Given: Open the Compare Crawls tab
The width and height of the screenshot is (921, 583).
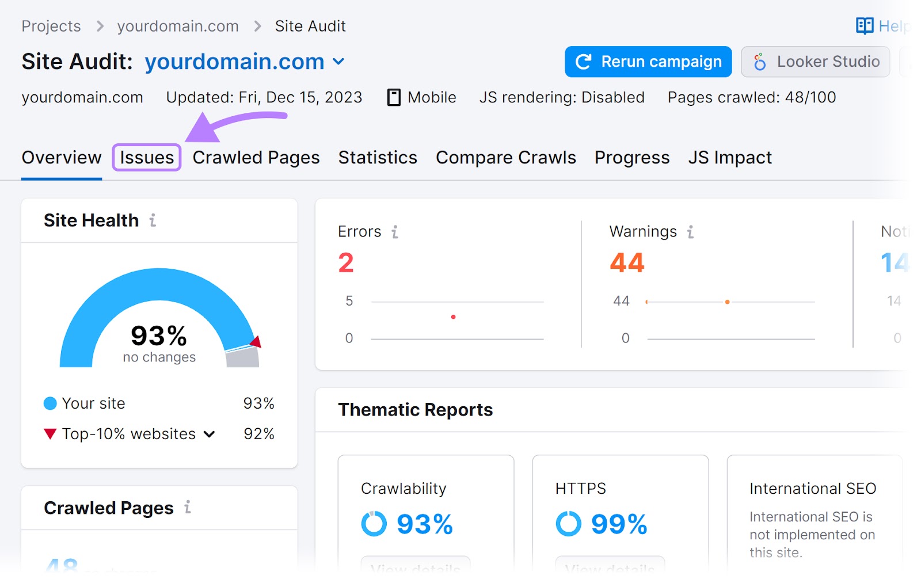Looking at the screenshot, I should click(x=505, y=157).
